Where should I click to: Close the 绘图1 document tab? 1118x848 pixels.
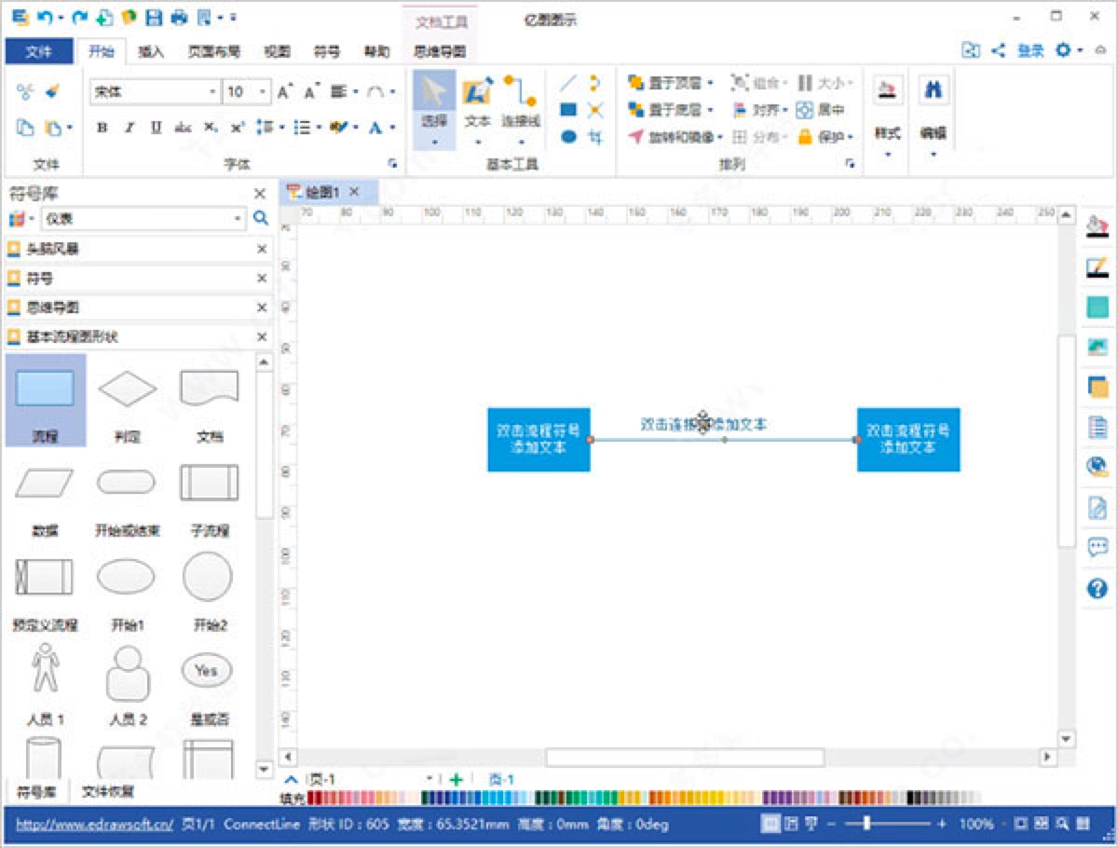pos(354,191)
